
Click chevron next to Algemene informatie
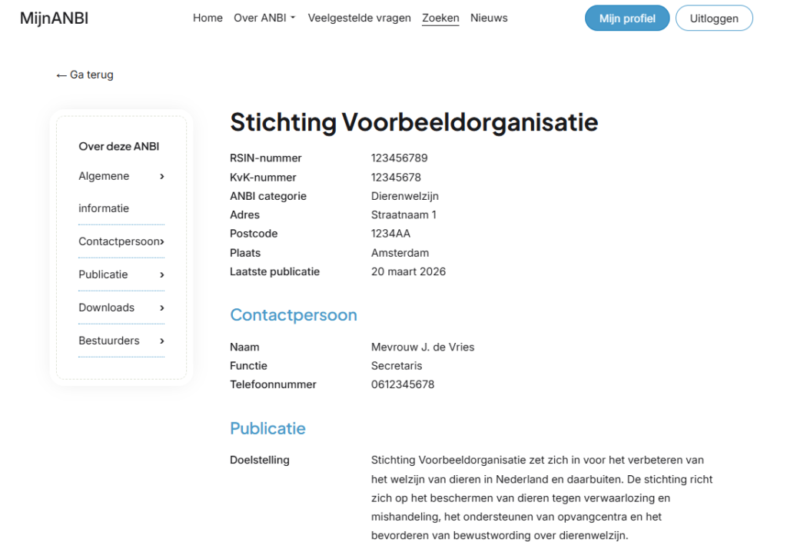click(162, 177)
